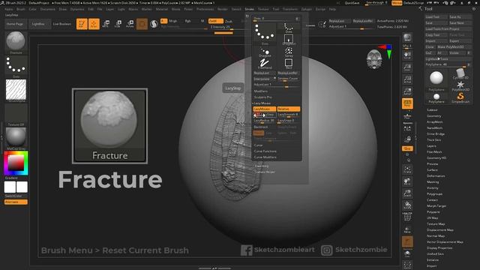Screen dimensions: 480x270
Task: Toggle the Zadd button
Action: (x=215, y=21)
